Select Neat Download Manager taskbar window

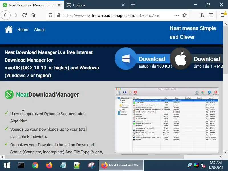(x=121, y=165)
